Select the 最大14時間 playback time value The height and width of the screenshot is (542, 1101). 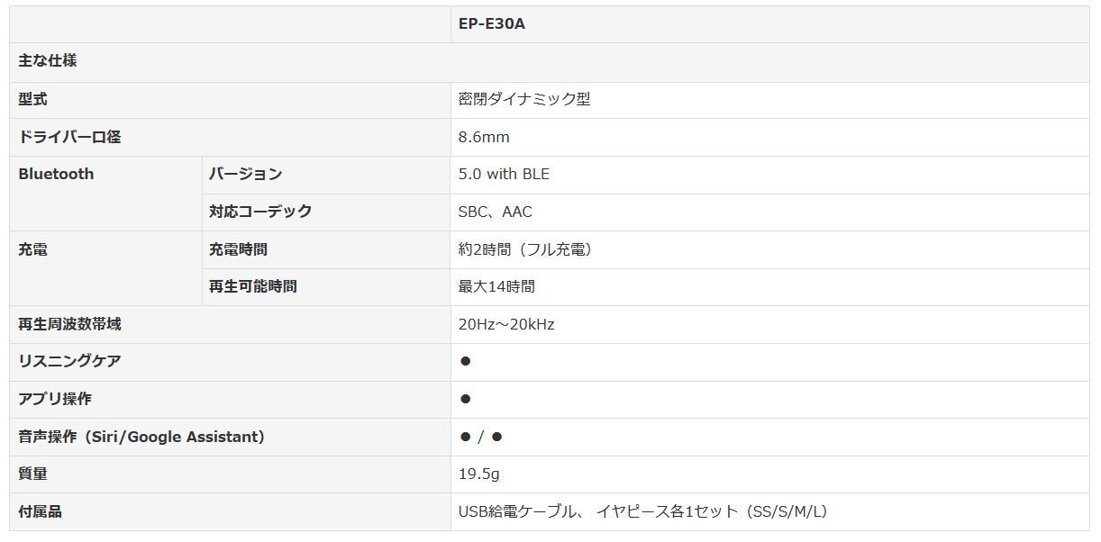click(496, 287)
